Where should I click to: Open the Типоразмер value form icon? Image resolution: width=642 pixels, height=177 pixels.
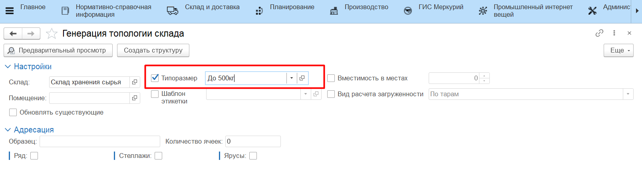click(x=302, y=78)
